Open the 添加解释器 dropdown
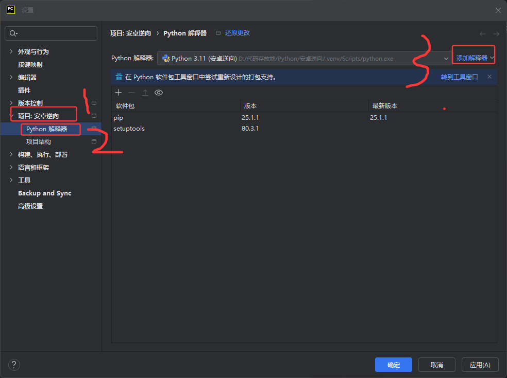Image resolution: width=507 pixels, height=378 pixels. 474,58
